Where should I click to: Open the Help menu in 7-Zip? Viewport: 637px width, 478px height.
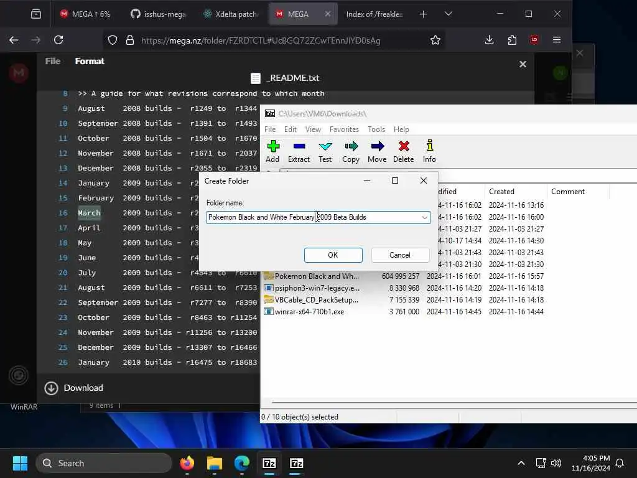(401, 129)
